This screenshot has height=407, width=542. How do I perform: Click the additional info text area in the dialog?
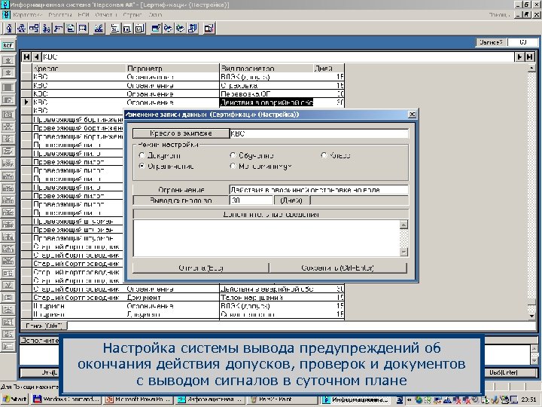tap(266, 238)
